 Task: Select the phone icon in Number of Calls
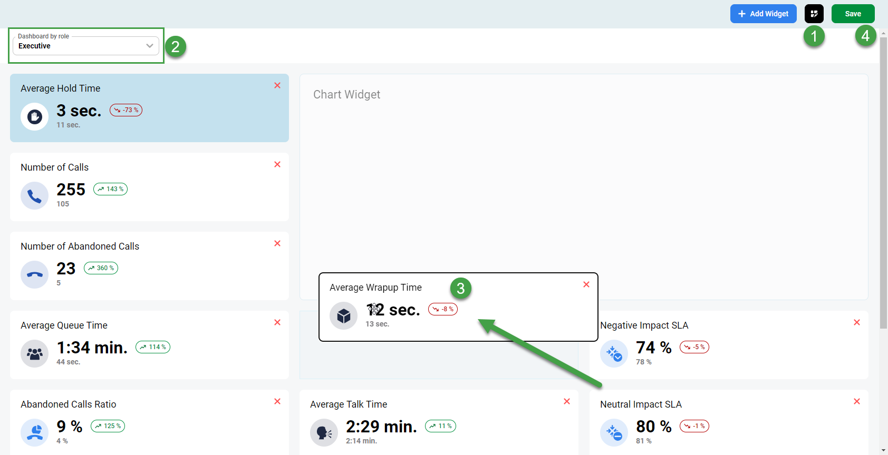point(34,195)
